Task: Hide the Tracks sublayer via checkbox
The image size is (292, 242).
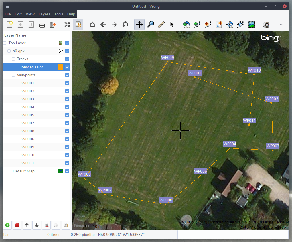Action: 67,59
